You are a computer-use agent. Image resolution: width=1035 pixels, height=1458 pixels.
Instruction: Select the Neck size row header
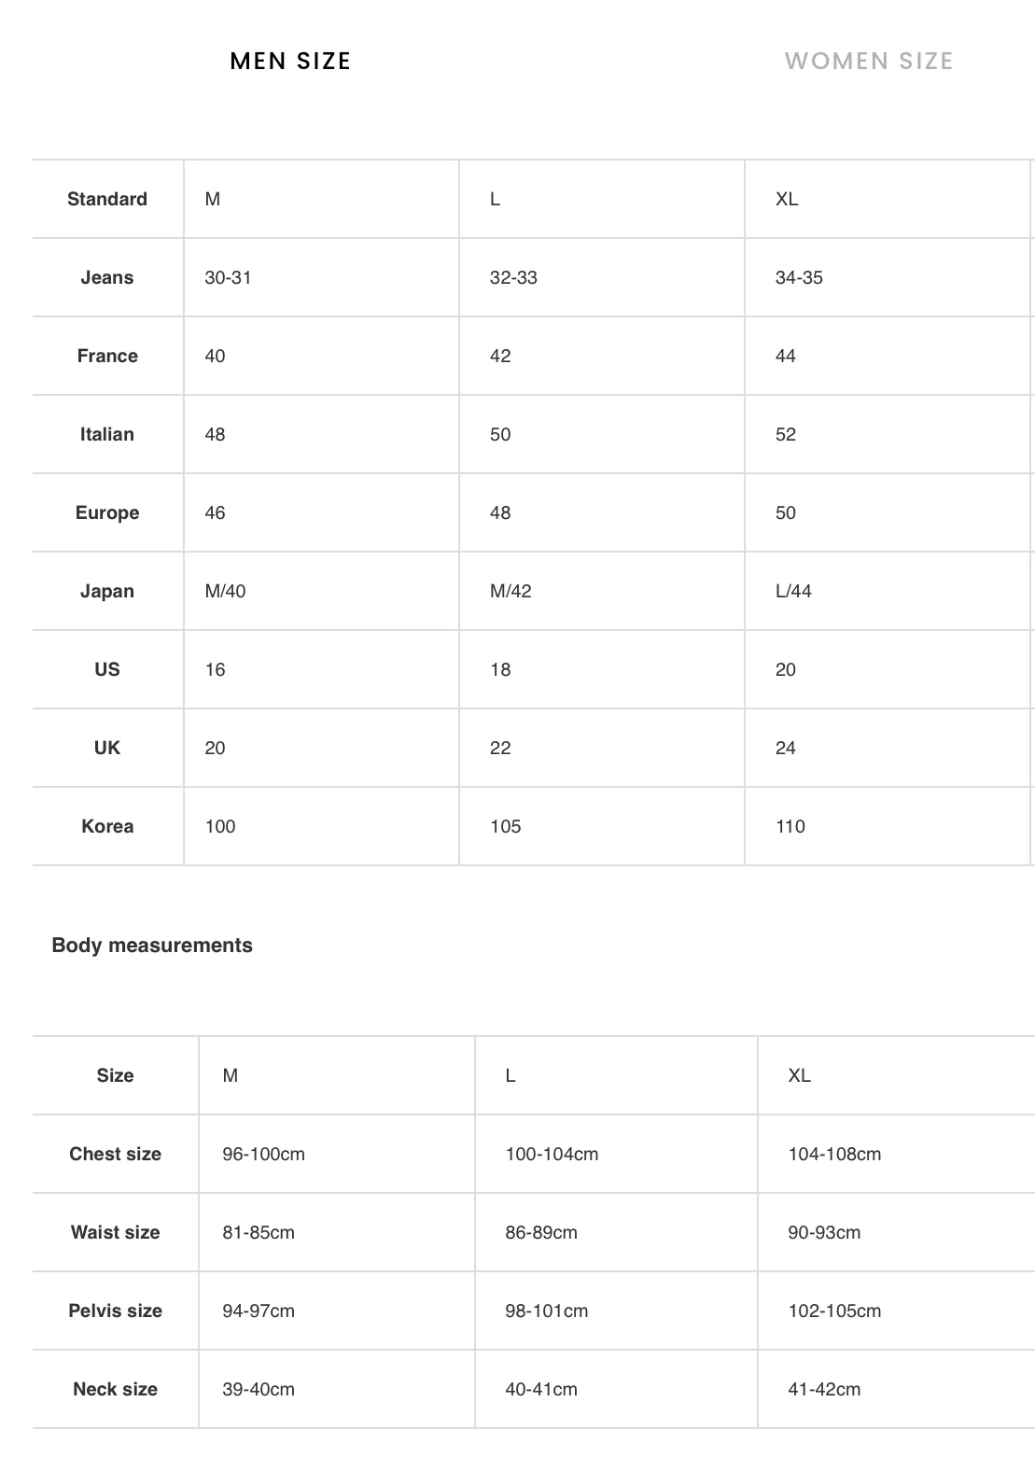point(115,1389)
